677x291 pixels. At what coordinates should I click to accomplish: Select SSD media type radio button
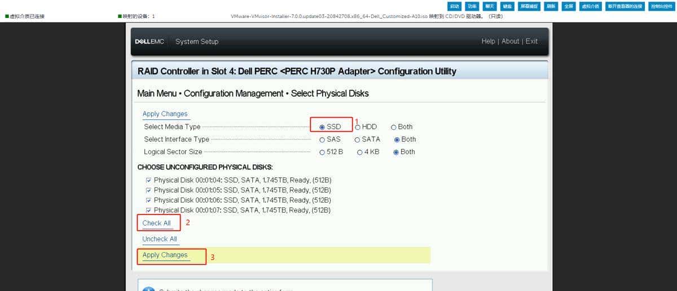pos(322,127)
